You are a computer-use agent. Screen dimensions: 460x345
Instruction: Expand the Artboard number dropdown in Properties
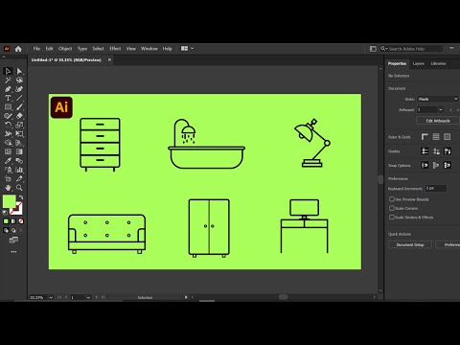click(x=441, y=109)
